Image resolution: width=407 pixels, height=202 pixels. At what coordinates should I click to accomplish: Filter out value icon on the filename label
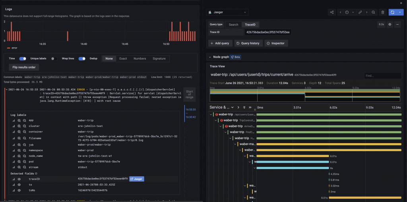point(24,138)
